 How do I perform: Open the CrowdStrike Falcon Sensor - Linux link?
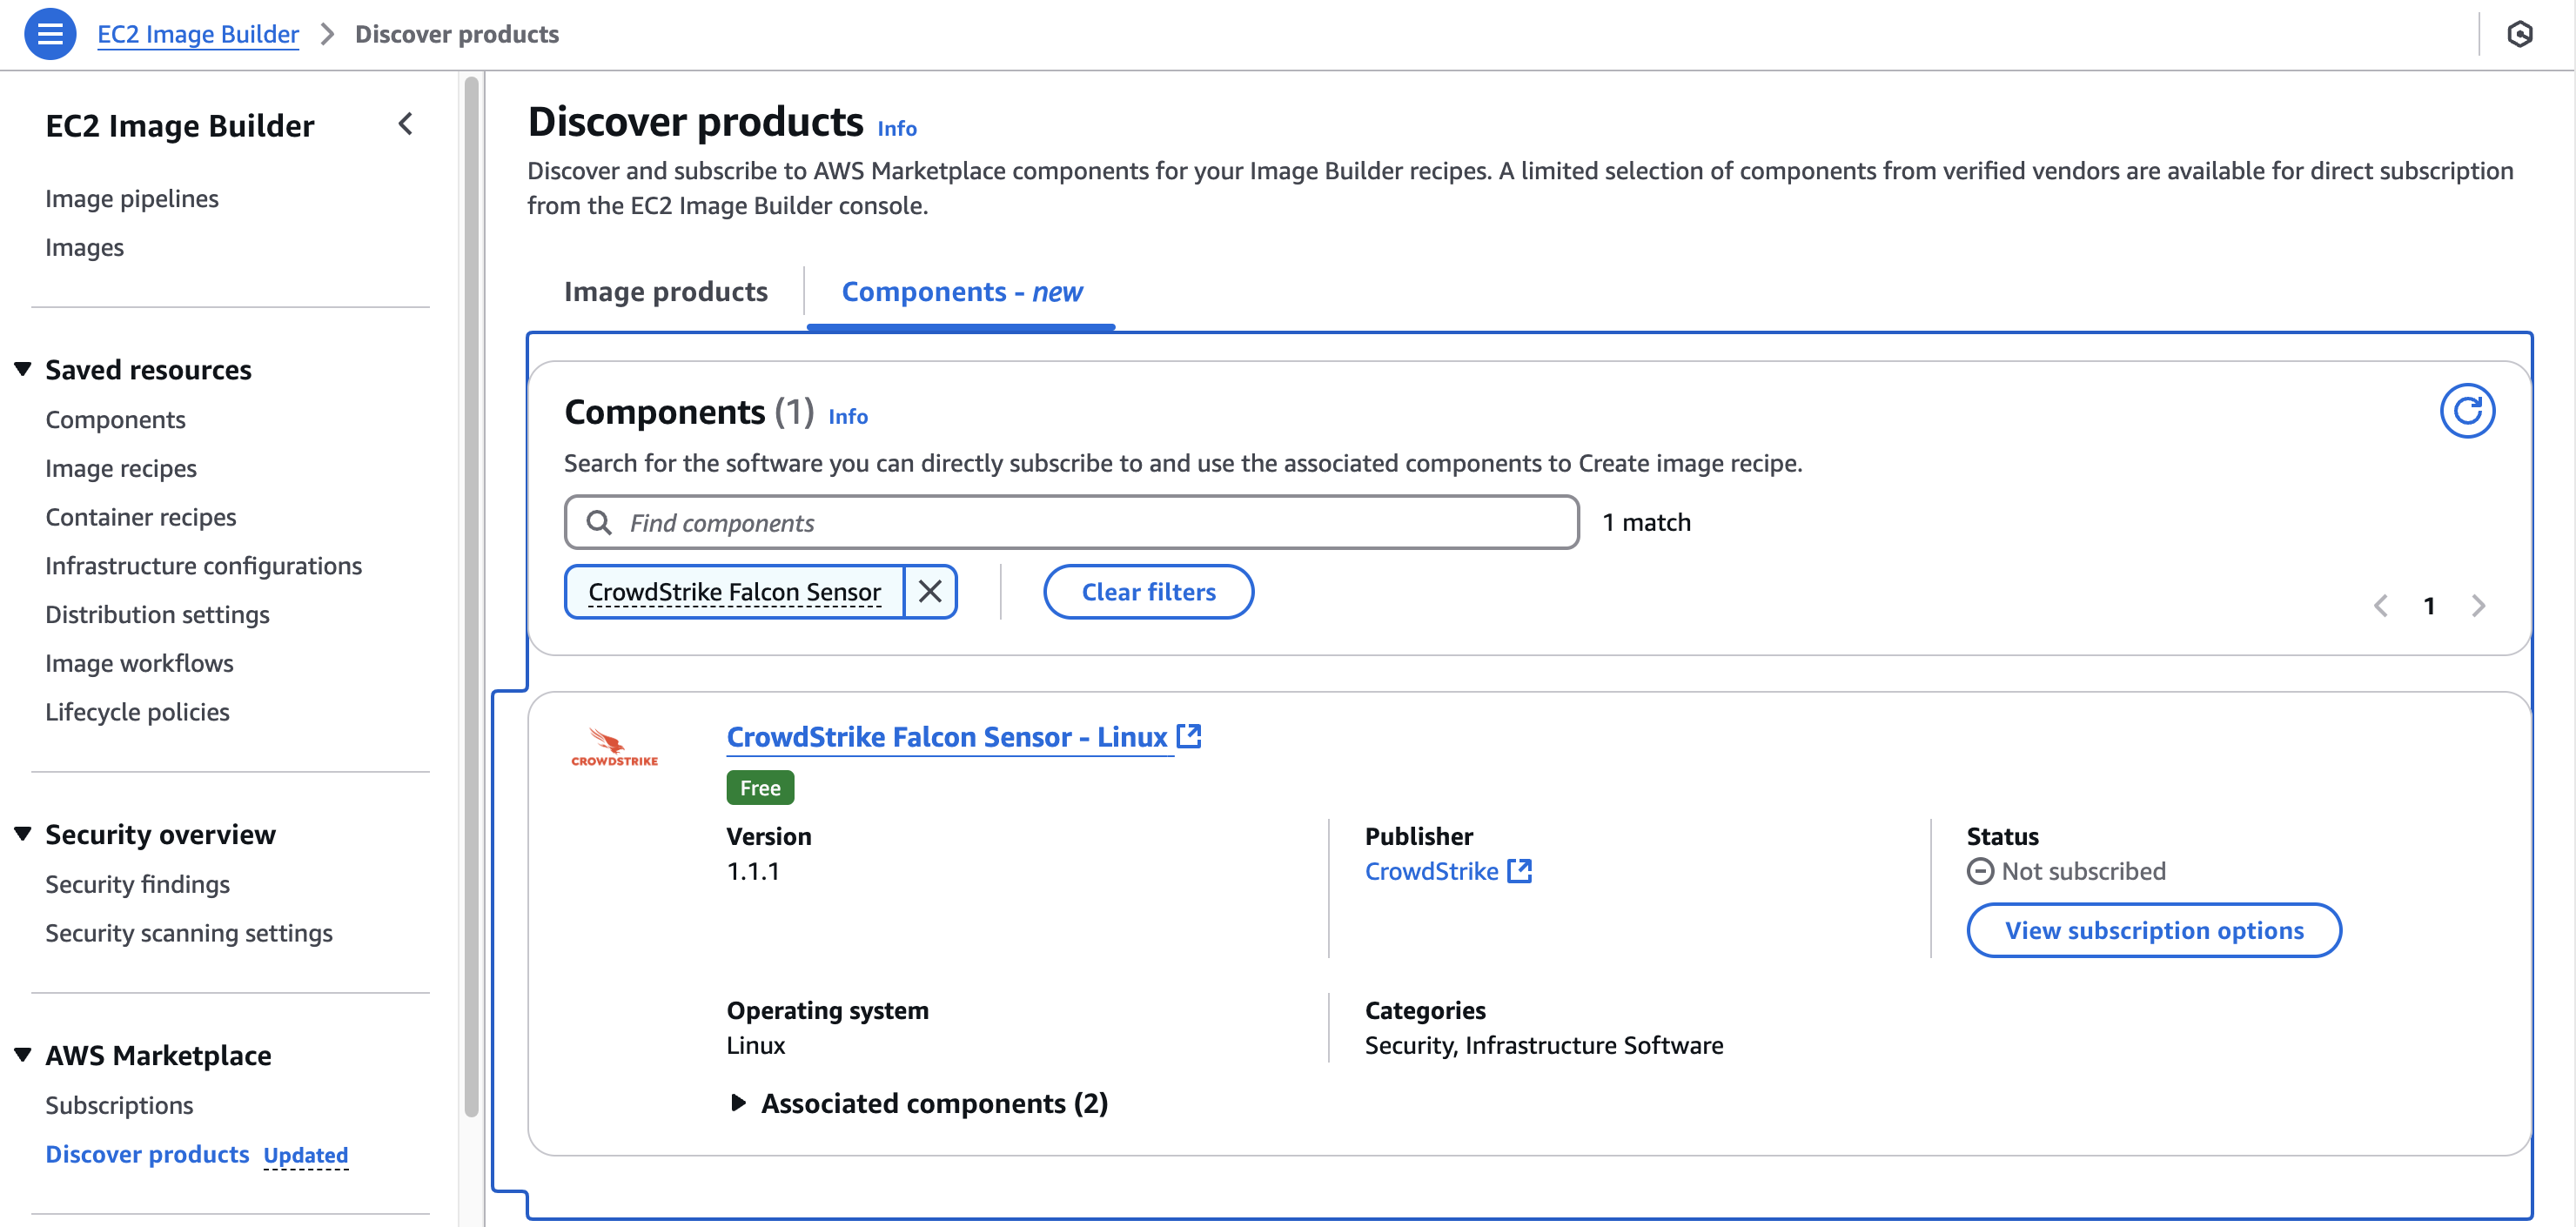pyautogui.click(x=945, y=737)
